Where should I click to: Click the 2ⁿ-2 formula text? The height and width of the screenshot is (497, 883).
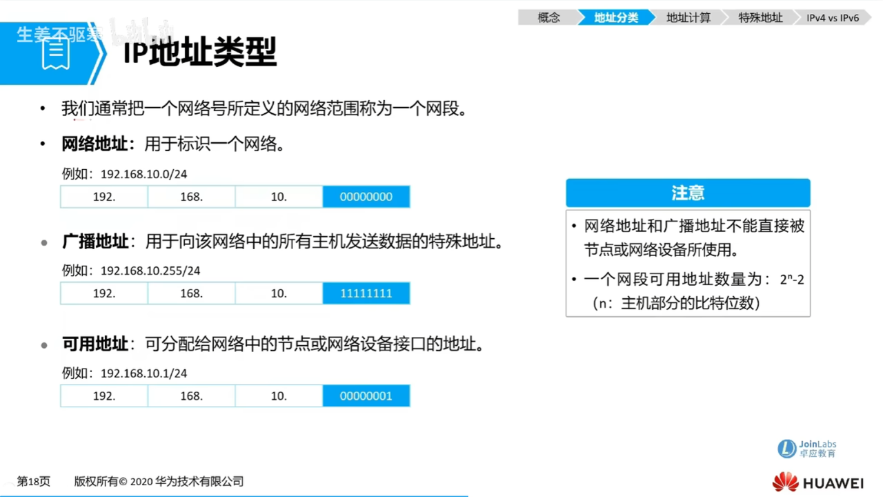793,280
